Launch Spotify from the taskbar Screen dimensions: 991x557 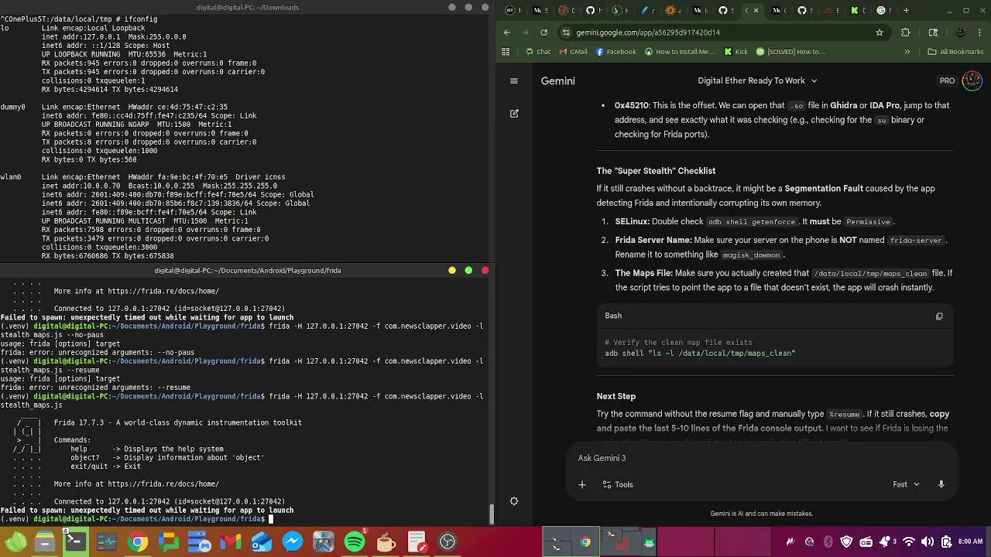coord(355,542)
